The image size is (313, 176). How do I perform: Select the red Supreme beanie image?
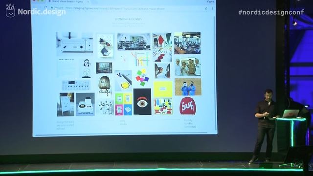[188, 106]
